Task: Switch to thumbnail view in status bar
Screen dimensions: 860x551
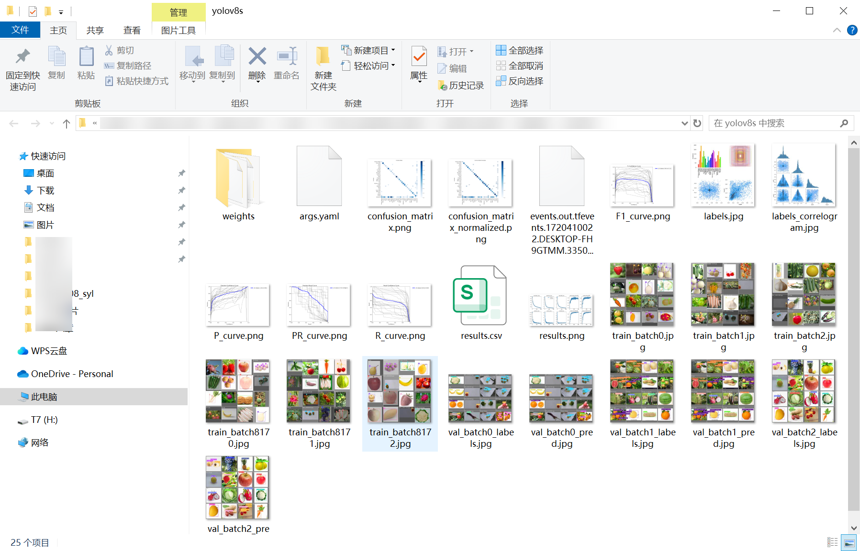Action: coord(849,542)
